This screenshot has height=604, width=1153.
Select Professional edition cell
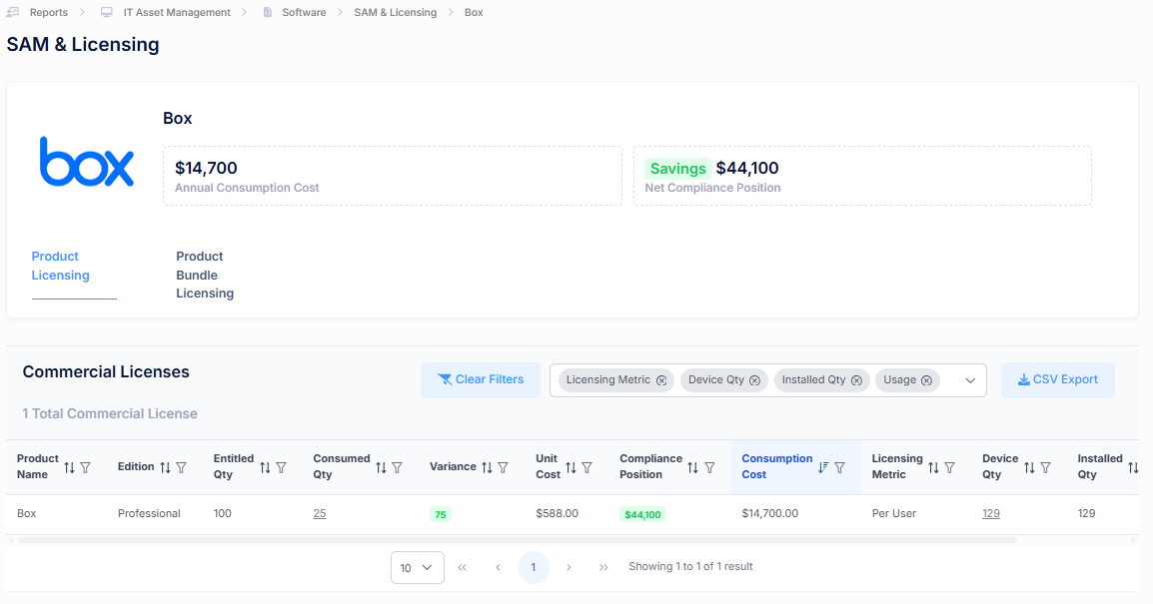point(149,513)
